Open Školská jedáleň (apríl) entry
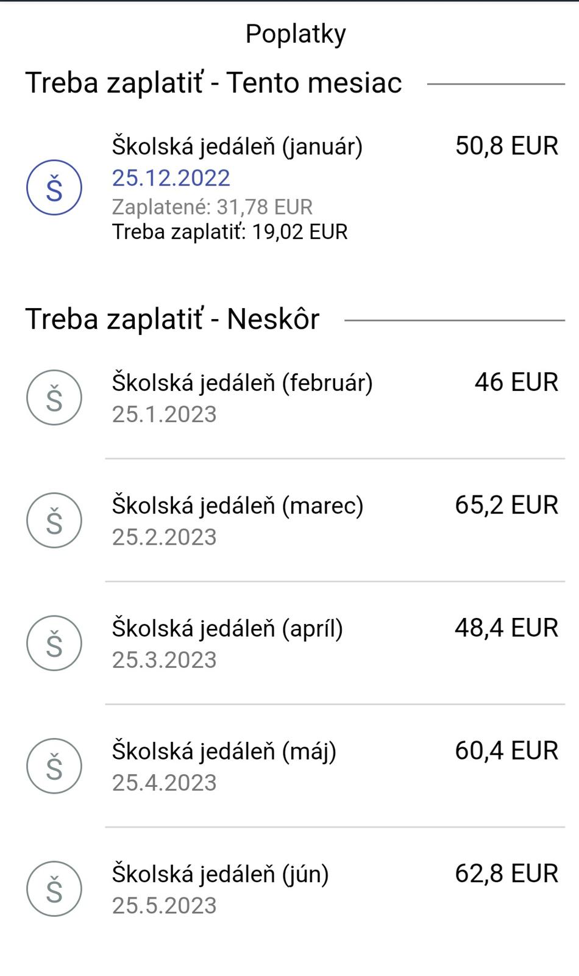 tap(227, 628)
